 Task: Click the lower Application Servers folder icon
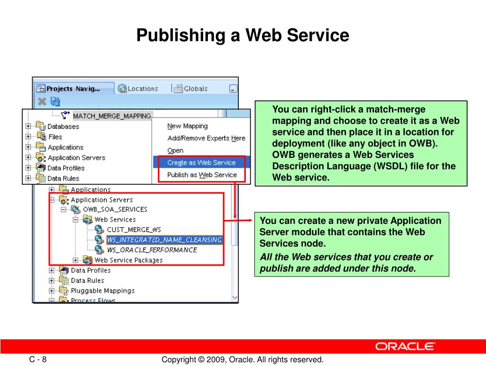(64, 200)
